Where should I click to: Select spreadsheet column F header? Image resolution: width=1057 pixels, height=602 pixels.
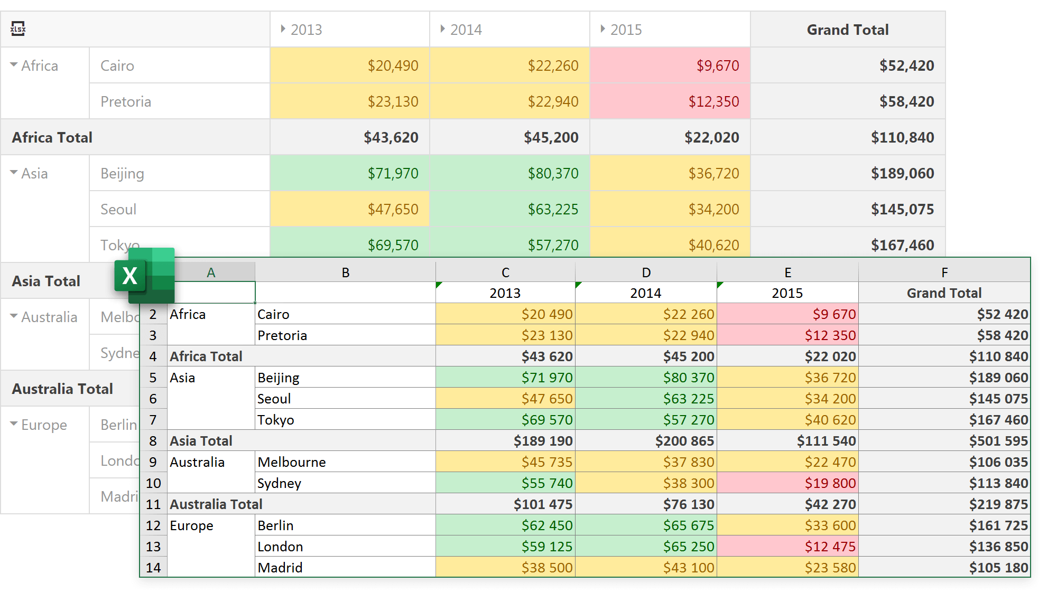tap(944, 272)
